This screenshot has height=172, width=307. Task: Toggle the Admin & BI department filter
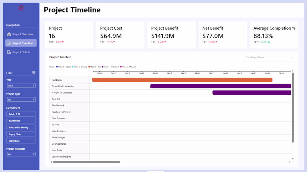pos(21,114)
